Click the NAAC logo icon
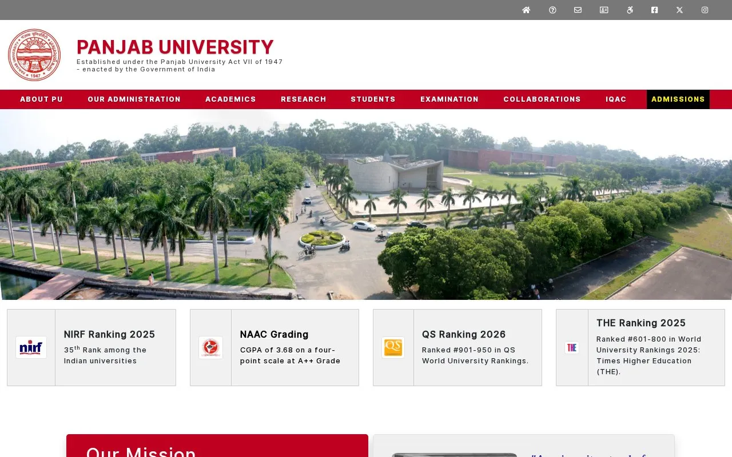This screenshot has width=732, height=457. [x=210, y=347]
